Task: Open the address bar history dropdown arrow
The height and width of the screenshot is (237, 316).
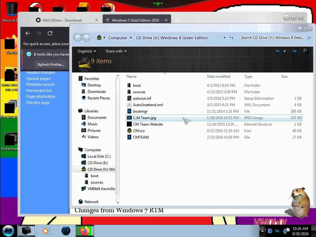Action: point(224,38)
